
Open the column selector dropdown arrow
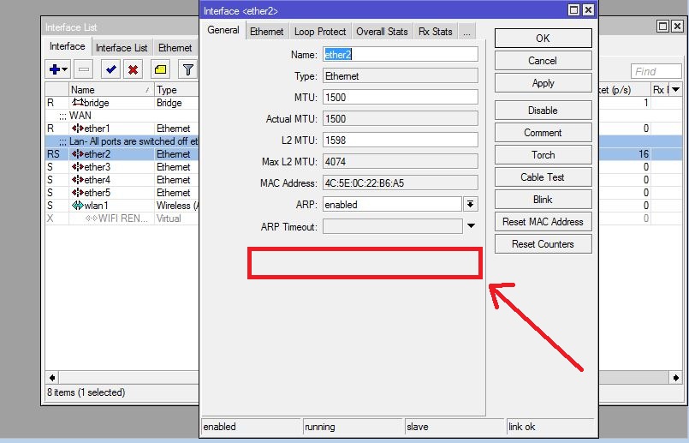(675, 90)
